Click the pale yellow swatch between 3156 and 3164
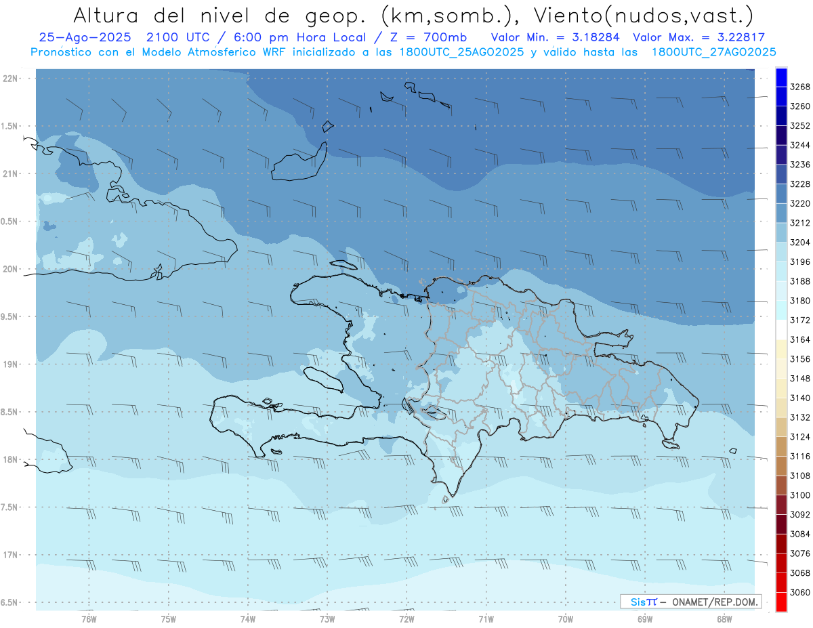This screenshot has height=628, width=813. click(781, 349)
